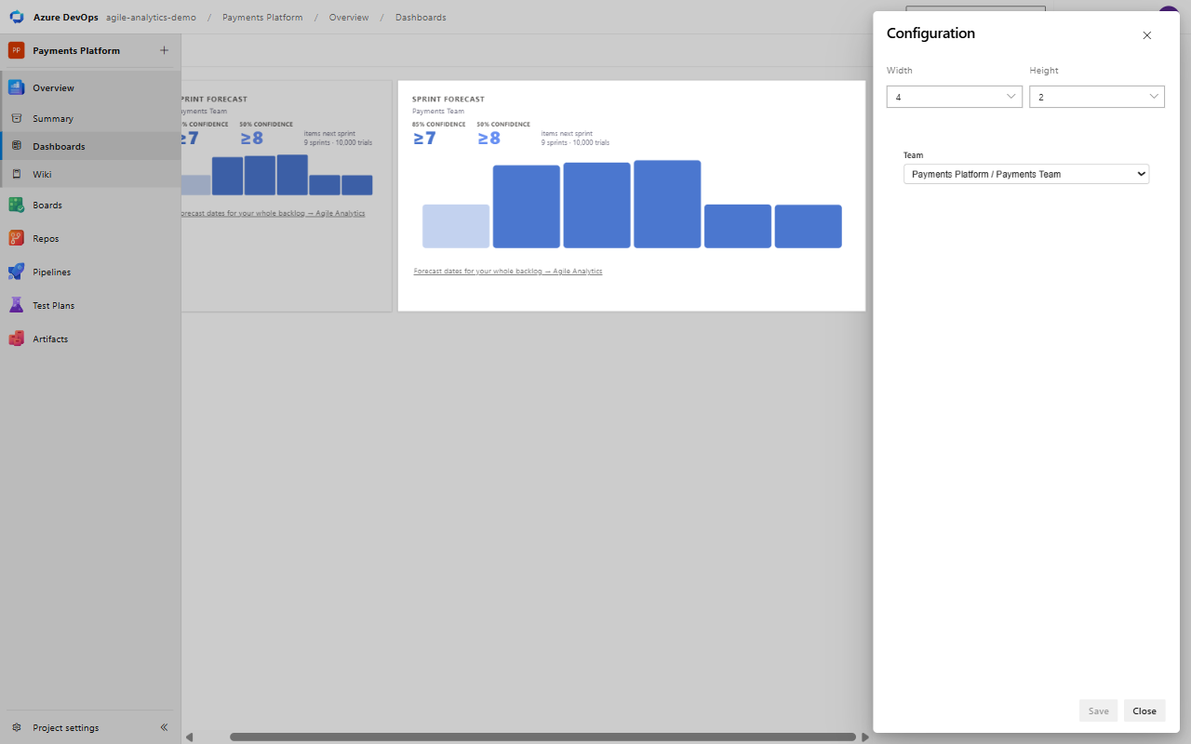Click the Project settings gear icon

point(16,727)
